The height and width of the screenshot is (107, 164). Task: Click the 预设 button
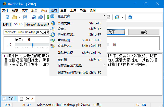144,32
